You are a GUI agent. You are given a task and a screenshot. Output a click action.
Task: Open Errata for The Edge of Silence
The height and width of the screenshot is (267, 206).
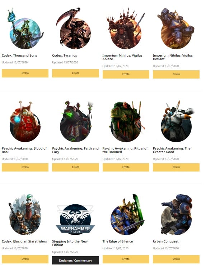pos(126,259)
